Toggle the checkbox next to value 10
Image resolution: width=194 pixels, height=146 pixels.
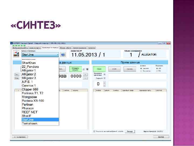pos(84,69)
